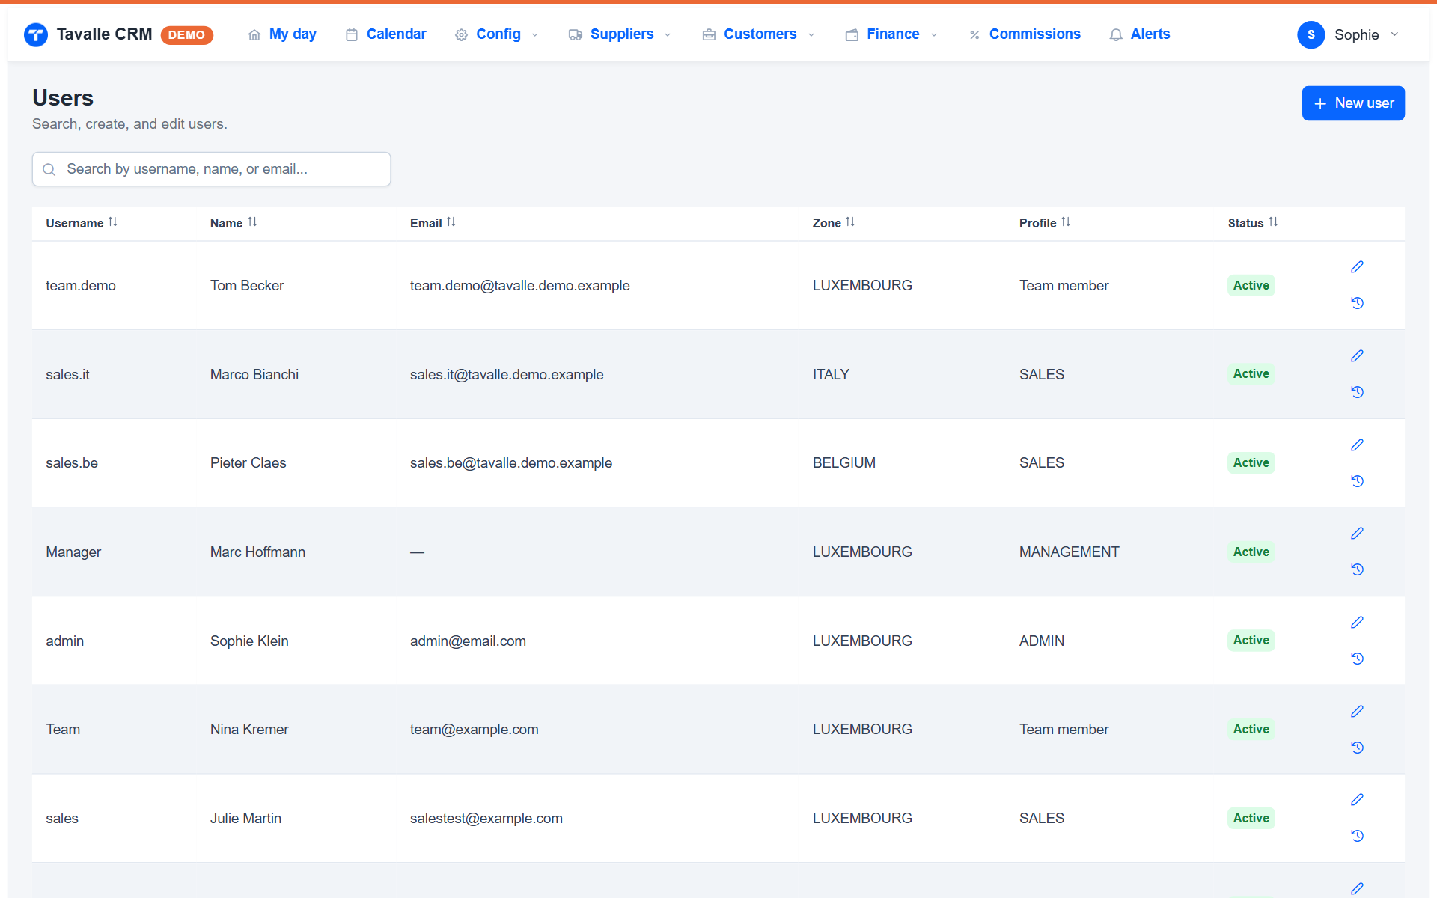
Task: Edit user sales.it with pencil icon
Action: (1357, 356)
